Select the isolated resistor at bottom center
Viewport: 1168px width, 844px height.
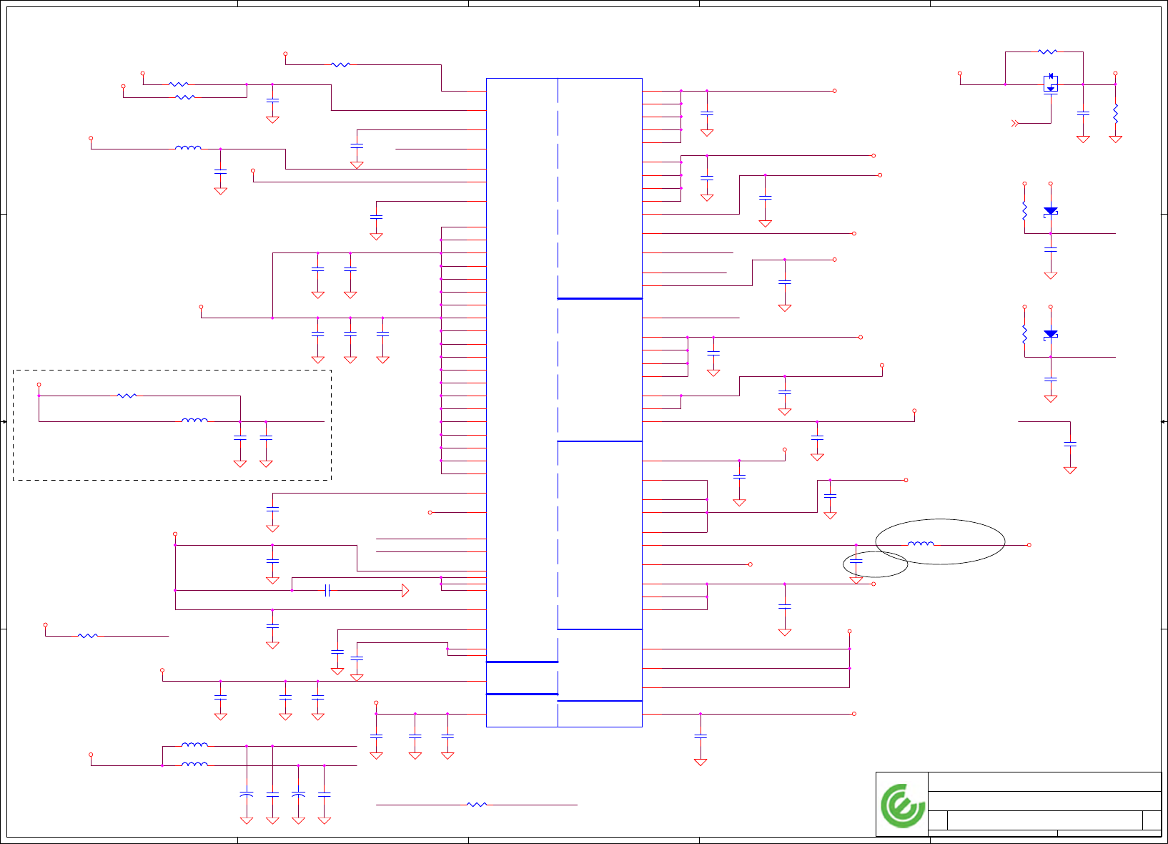click(477, 805)
